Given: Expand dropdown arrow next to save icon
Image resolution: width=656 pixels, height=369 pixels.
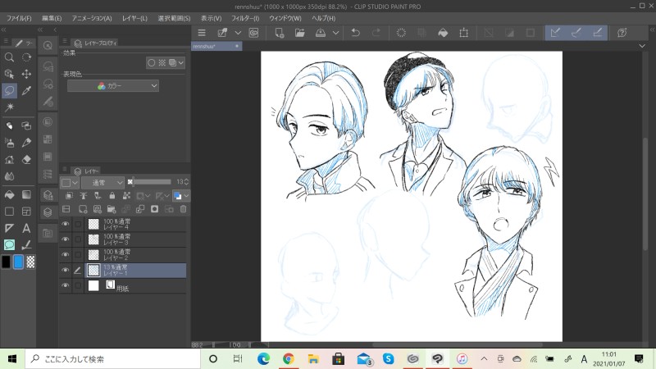Looking at the screenshot, I should (335, 33).
